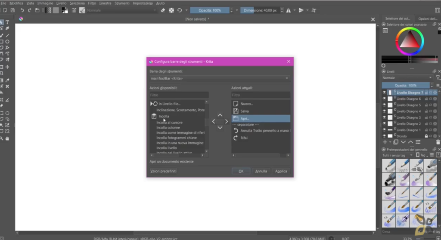The image size is (441, 240).
Task: Click the left arrow to remove action
Action: [x=214, y=121]
